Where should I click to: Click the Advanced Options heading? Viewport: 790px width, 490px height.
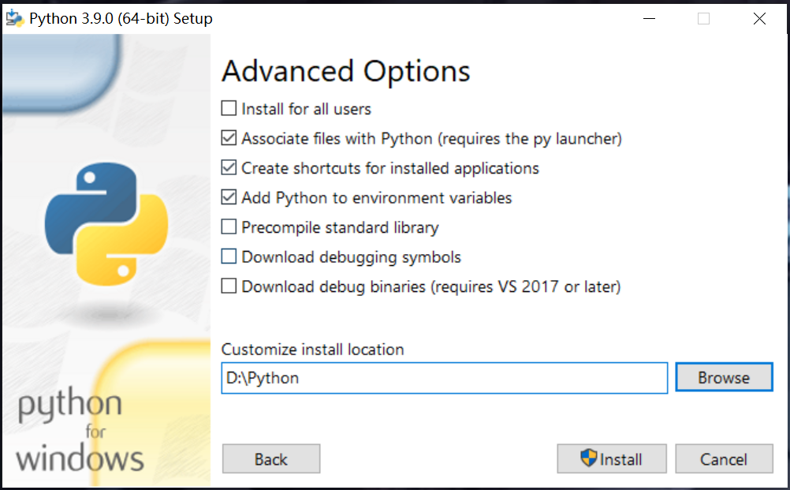coord(346,71)
